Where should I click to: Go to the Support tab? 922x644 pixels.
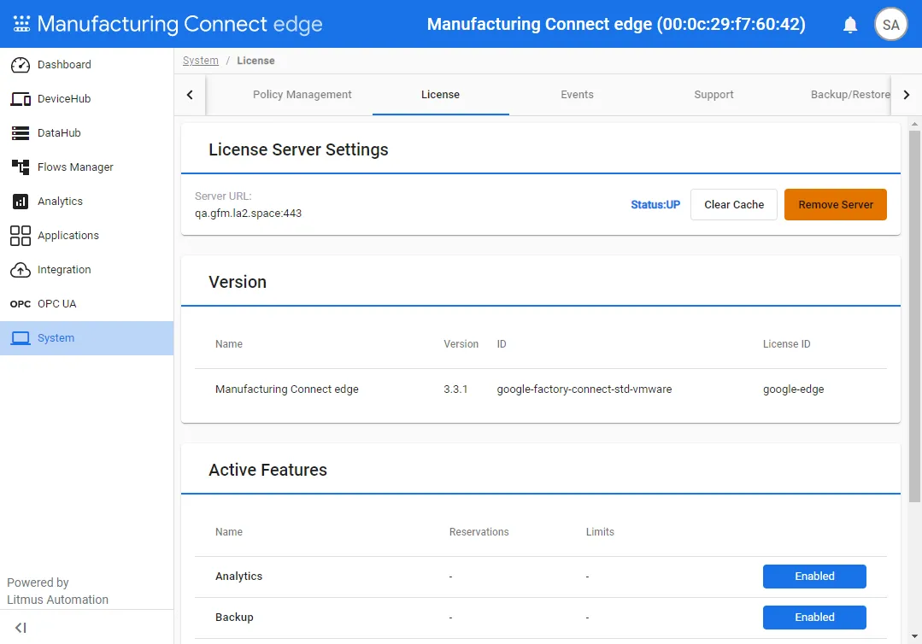[x=714, y=95]
